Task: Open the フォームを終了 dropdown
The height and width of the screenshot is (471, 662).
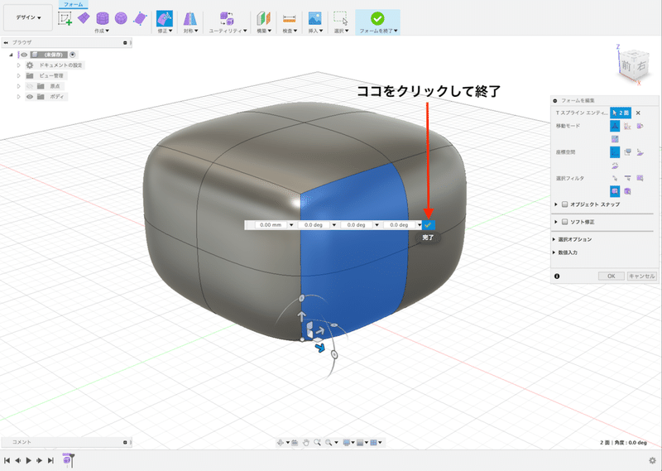Action: 378,31
